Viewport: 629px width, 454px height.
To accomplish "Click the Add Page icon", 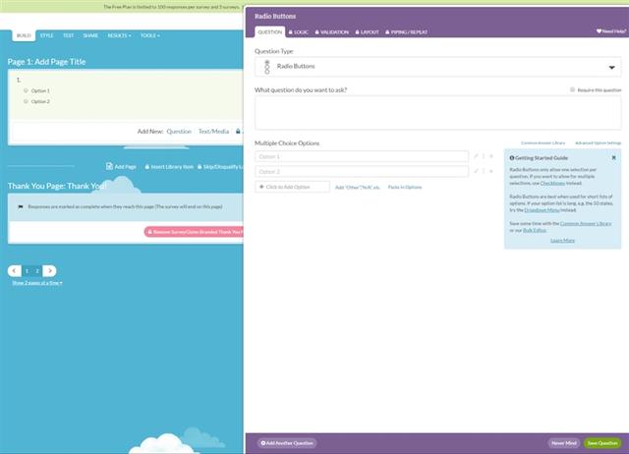I will (x=110, y=166).
